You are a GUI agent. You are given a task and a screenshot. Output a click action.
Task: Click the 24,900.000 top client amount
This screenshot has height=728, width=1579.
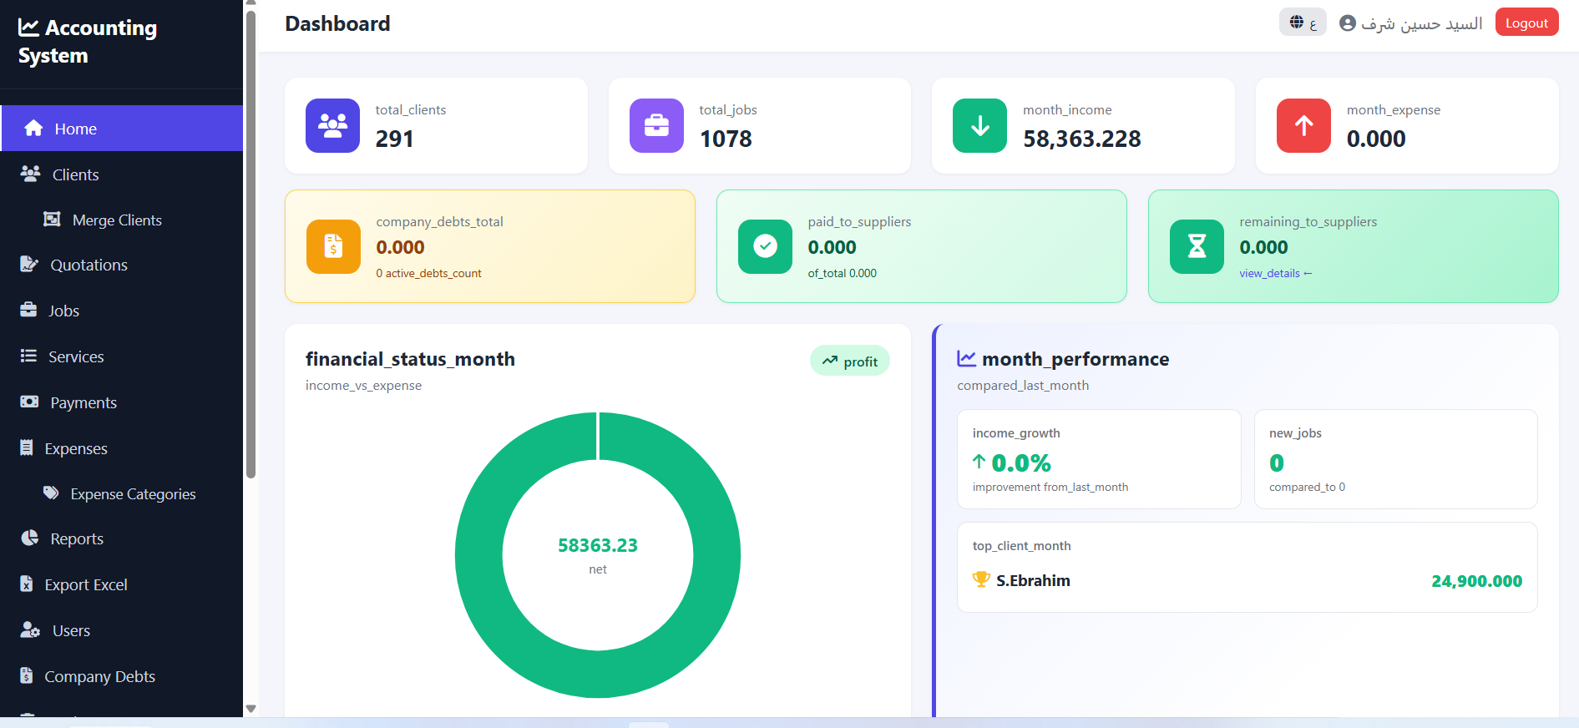[1476, 581]
